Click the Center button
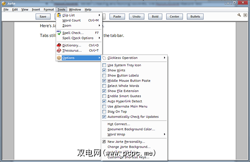 coord(175,16)
